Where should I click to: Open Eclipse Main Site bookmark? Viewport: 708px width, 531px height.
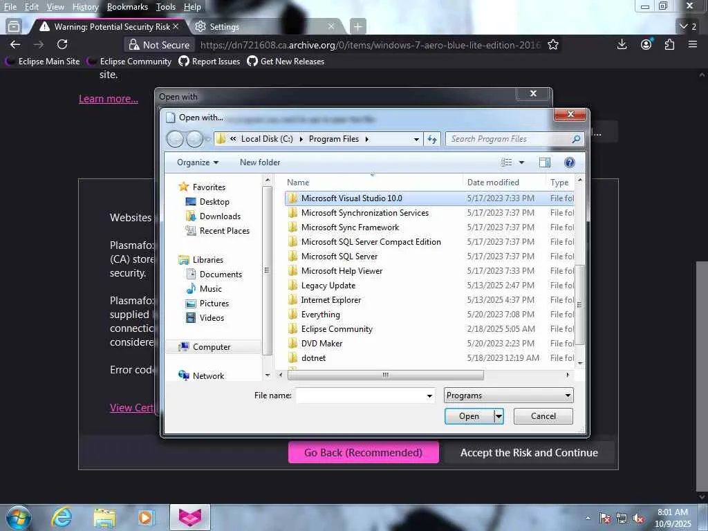point(42,62)
